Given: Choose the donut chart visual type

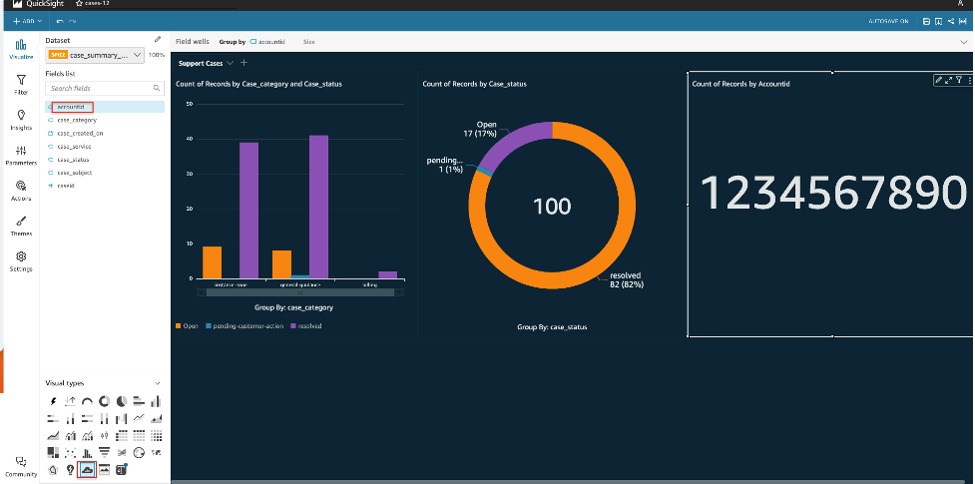Looking at the screenshot, I should point(105,401).
